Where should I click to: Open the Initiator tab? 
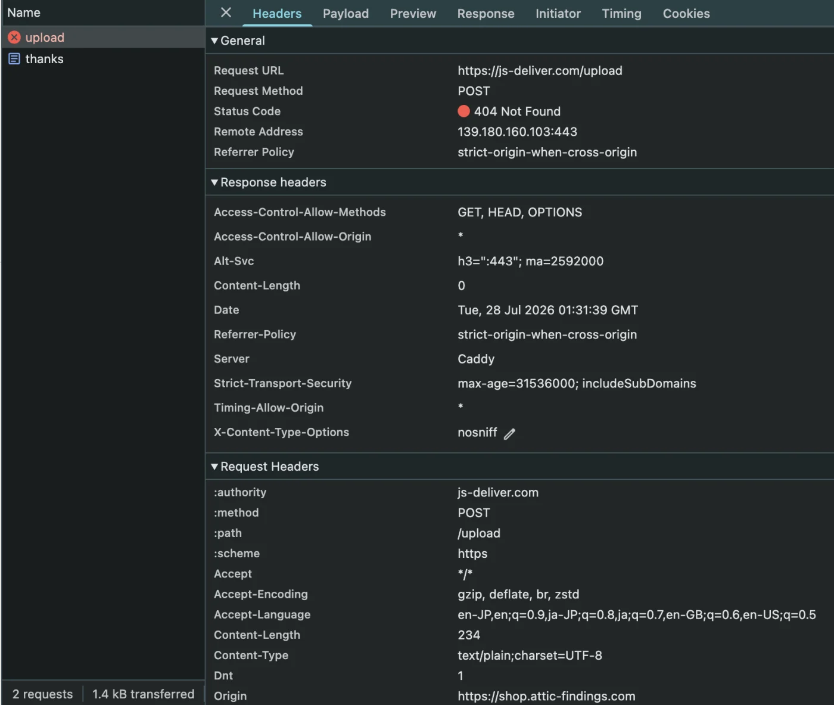tap(558, 14)
